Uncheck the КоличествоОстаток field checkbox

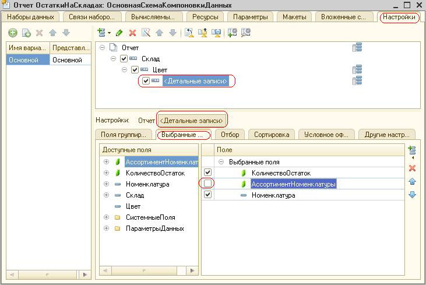tap(207, 173)
